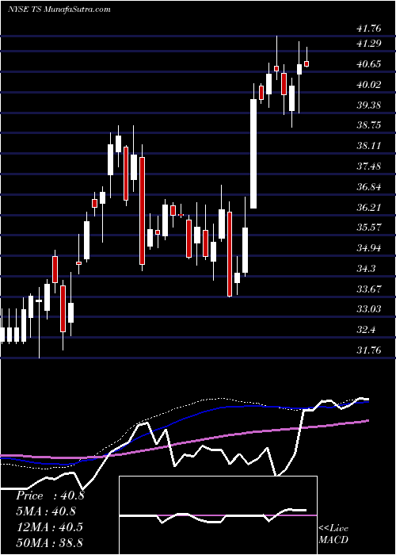Select the 40.02 price axis label
This screenshot has width=396, height=555.
[368, 85]
